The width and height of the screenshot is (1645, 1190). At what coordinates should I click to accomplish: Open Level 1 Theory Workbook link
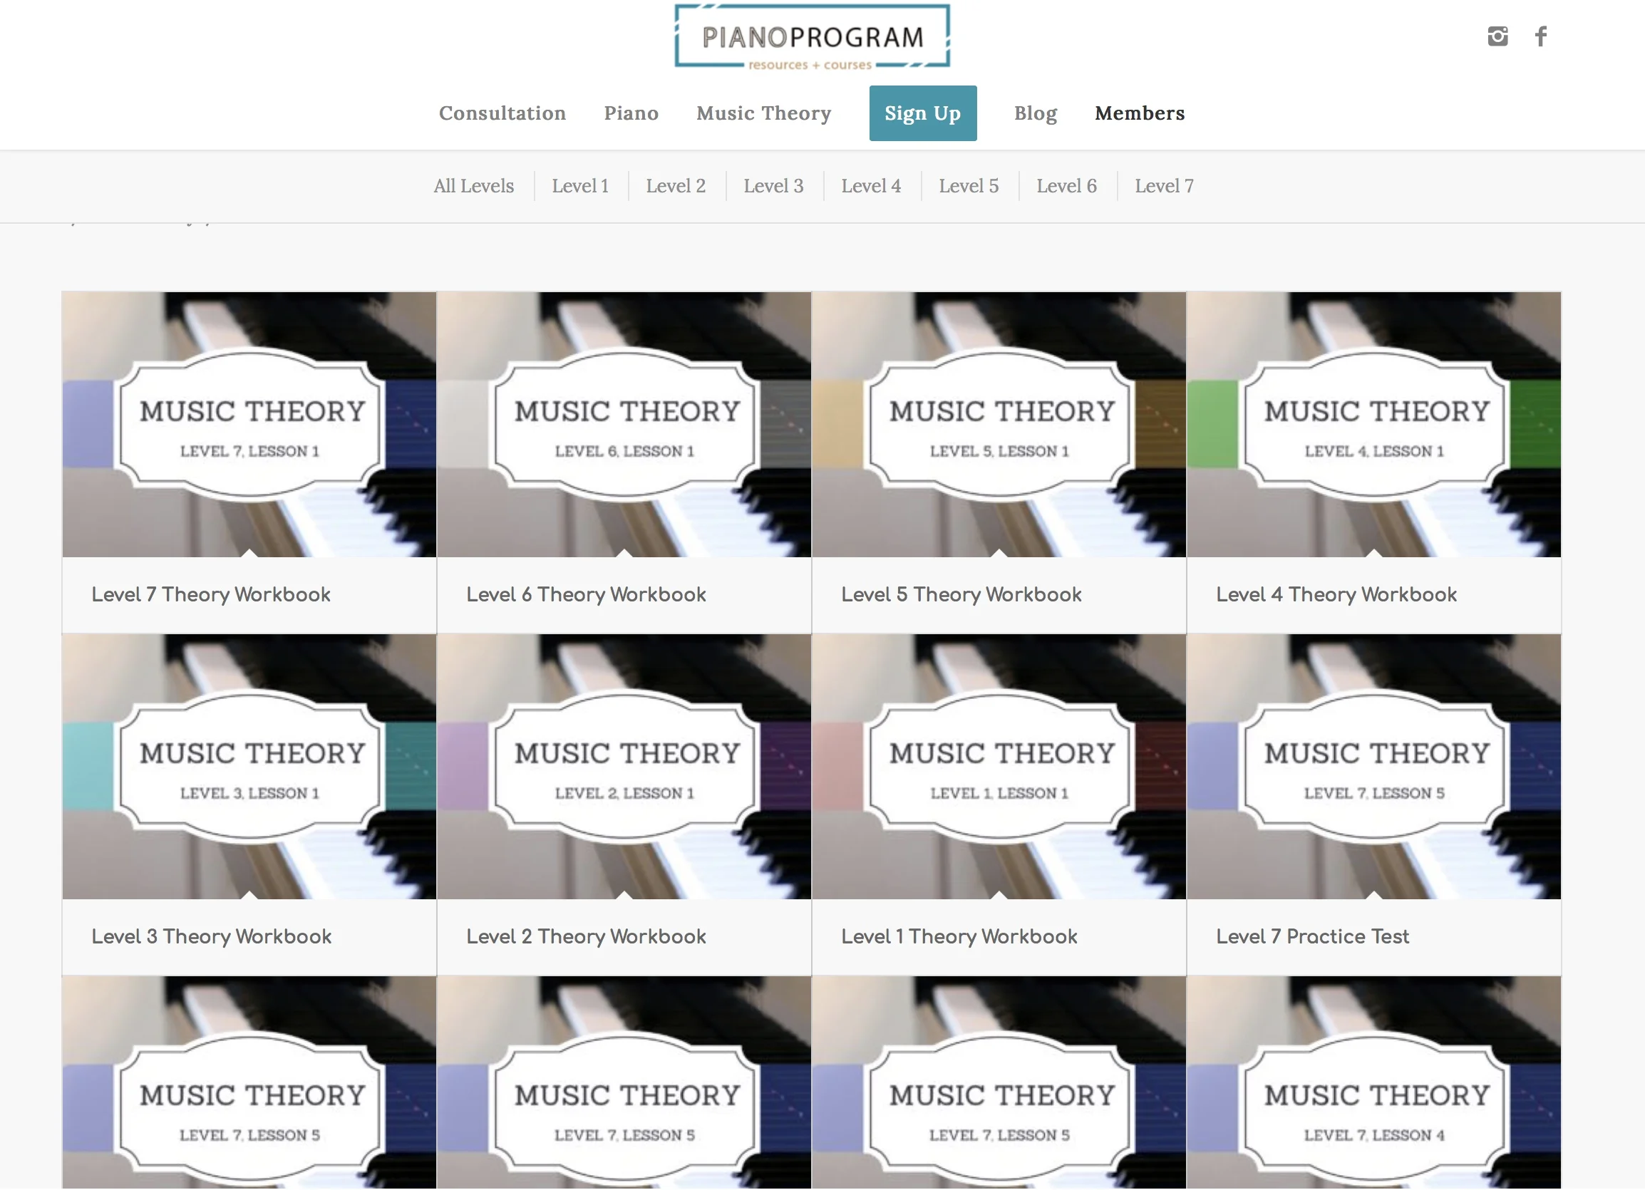[x=959, y=937]
